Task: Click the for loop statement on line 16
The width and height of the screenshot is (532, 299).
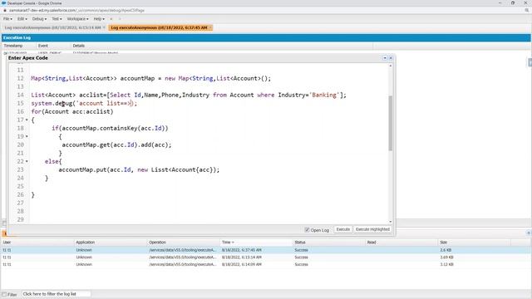Action: [x=72, y=111]
